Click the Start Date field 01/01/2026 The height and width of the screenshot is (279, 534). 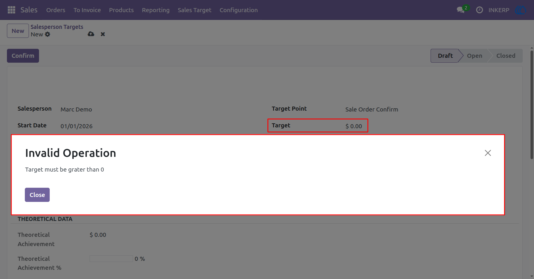[77, 126]
